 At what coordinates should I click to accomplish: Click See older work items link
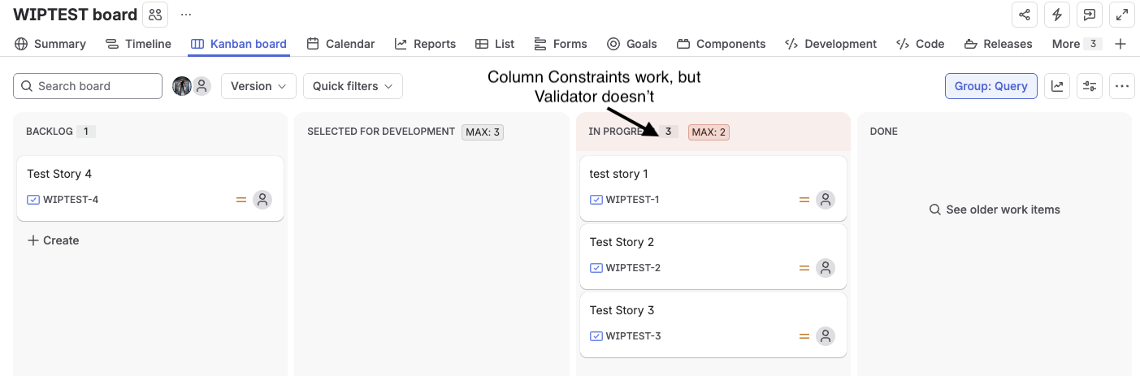tap(995, 210)
